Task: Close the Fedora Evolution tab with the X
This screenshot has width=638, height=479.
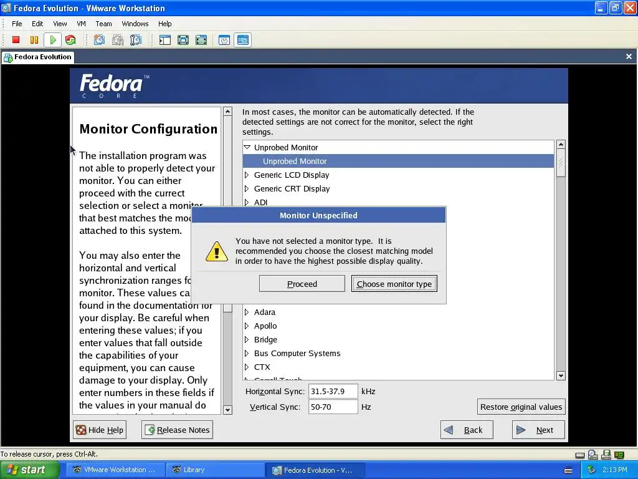Action: click(x=629, y=57)
